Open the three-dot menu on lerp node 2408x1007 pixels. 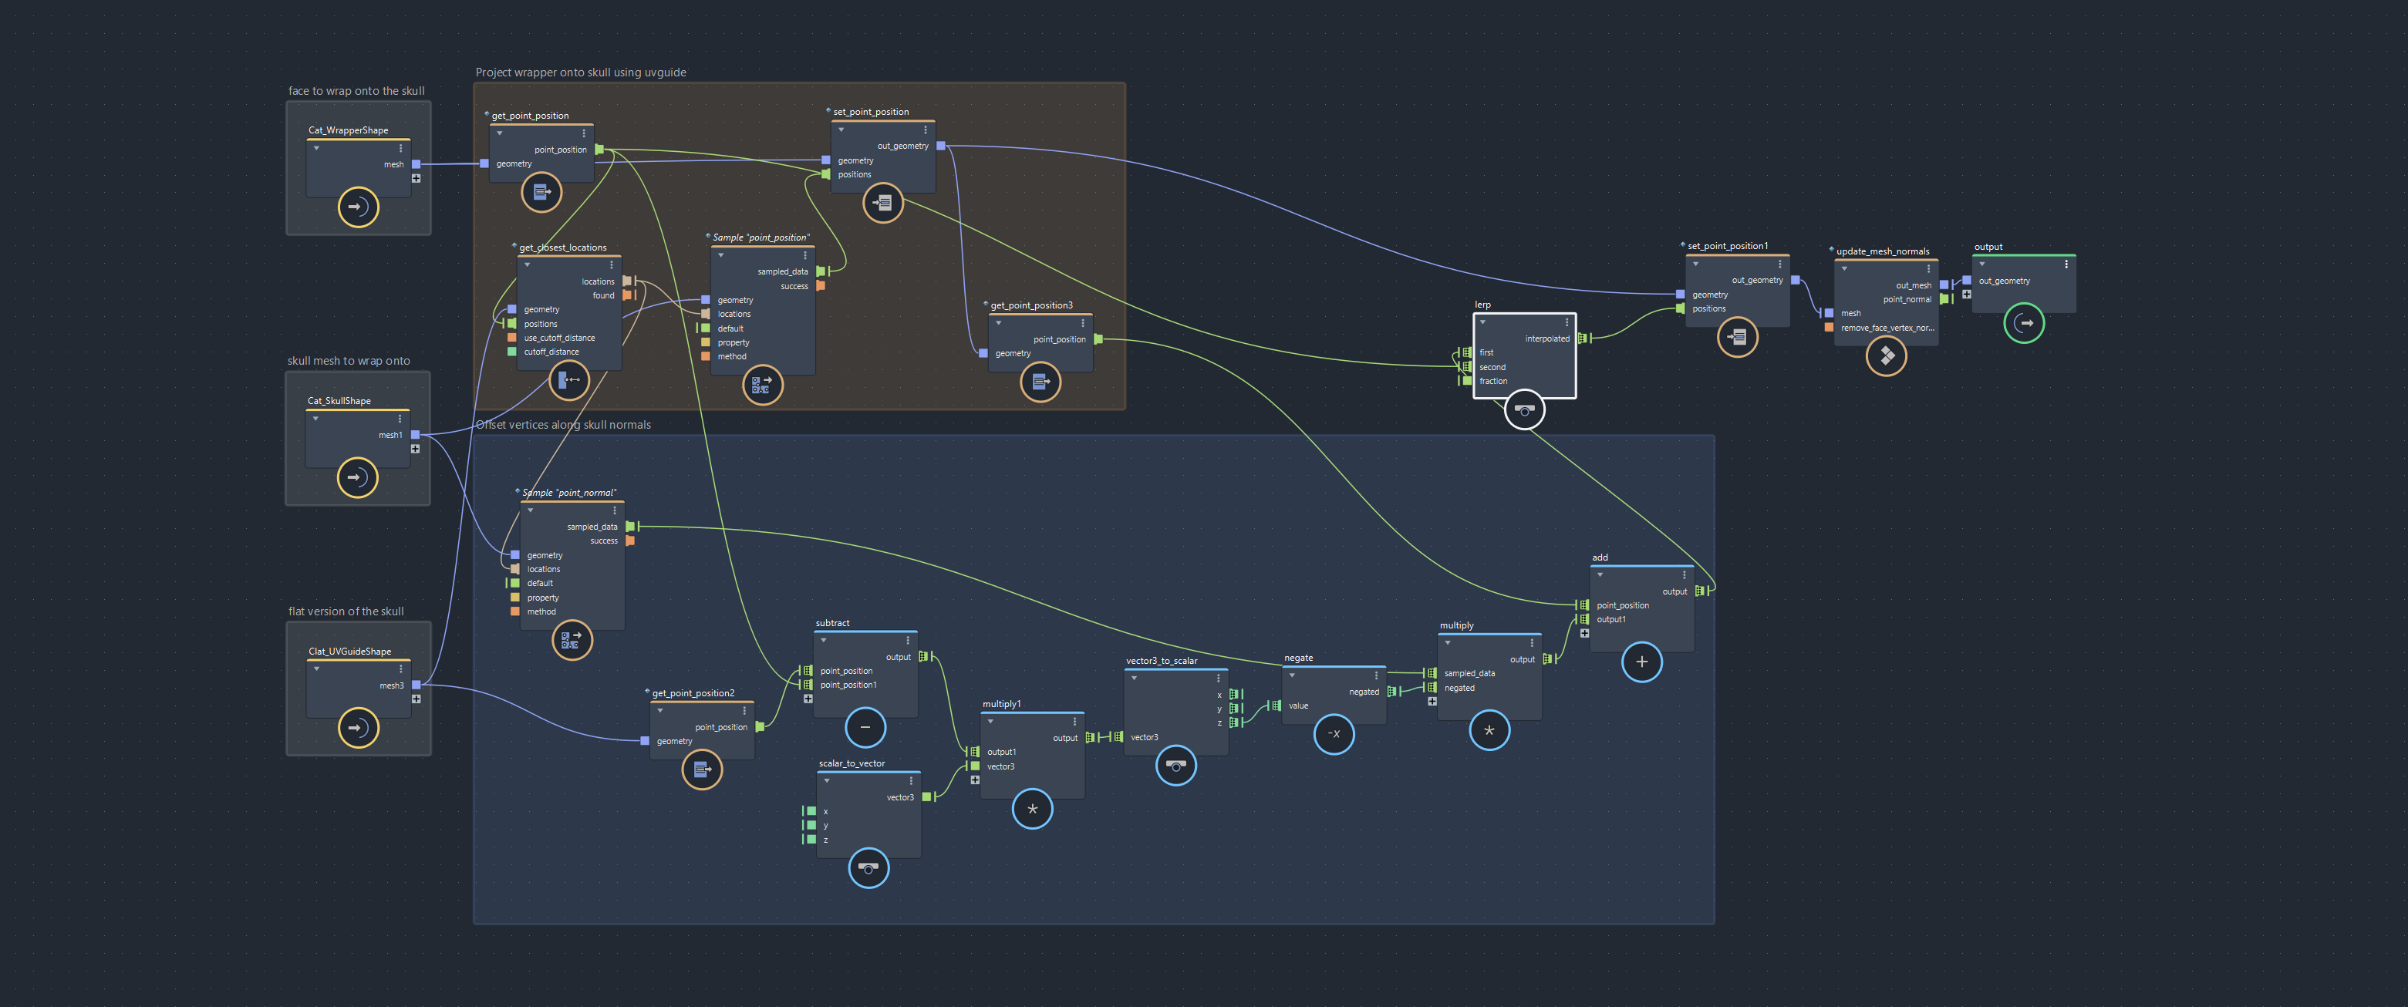[x=1567, y=322]
